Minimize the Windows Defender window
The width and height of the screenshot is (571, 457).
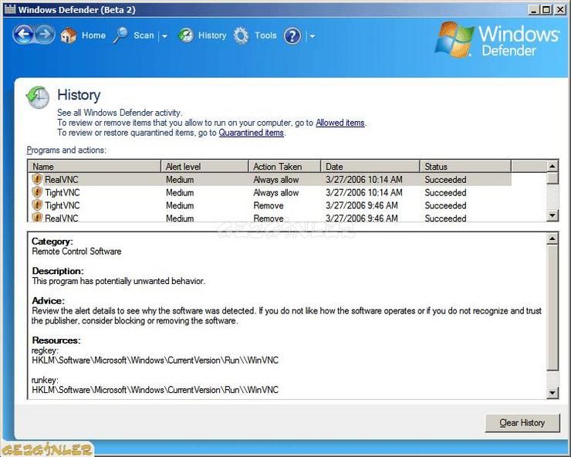click(x=534, y=10)
